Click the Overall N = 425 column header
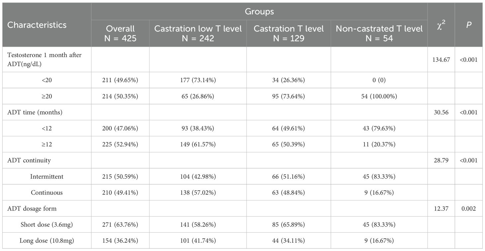The image size is (485, 251). pos(120,34)
